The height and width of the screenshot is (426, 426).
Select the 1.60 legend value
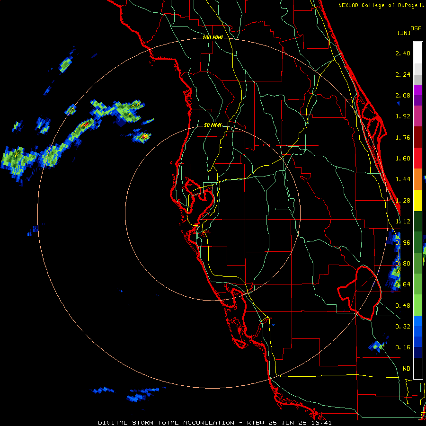pos(403,159)
